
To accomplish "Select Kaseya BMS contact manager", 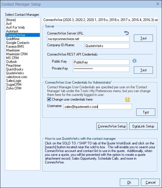I will pyautogui.click(x=23, y=46).
